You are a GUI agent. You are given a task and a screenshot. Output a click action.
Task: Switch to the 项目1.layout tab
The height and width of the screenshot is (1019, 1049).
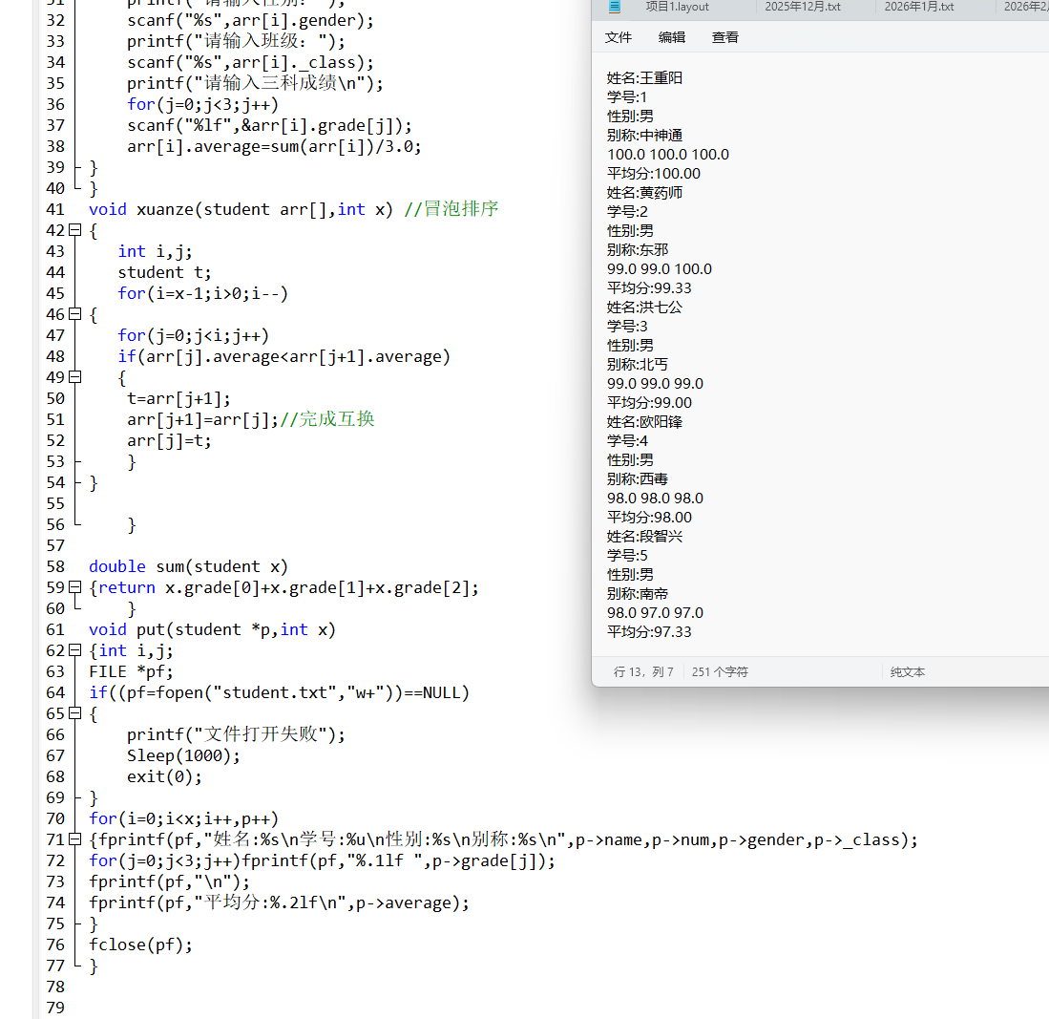[x=677, y=7]
